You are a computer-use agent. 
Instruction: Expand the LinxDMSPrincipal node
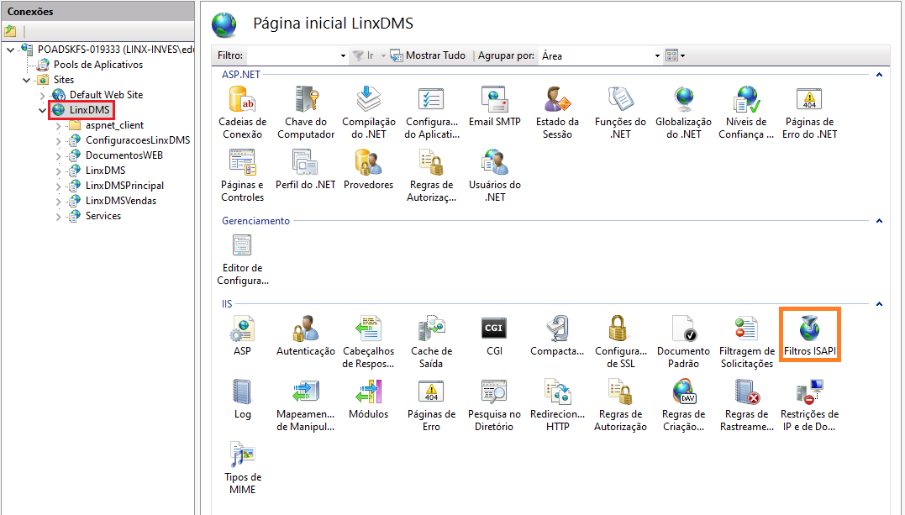click(x=58, y=186)
